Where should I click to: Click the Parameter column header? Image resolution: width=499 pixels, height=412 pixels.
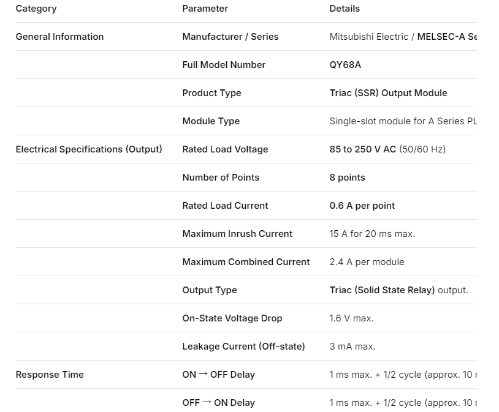205,9
